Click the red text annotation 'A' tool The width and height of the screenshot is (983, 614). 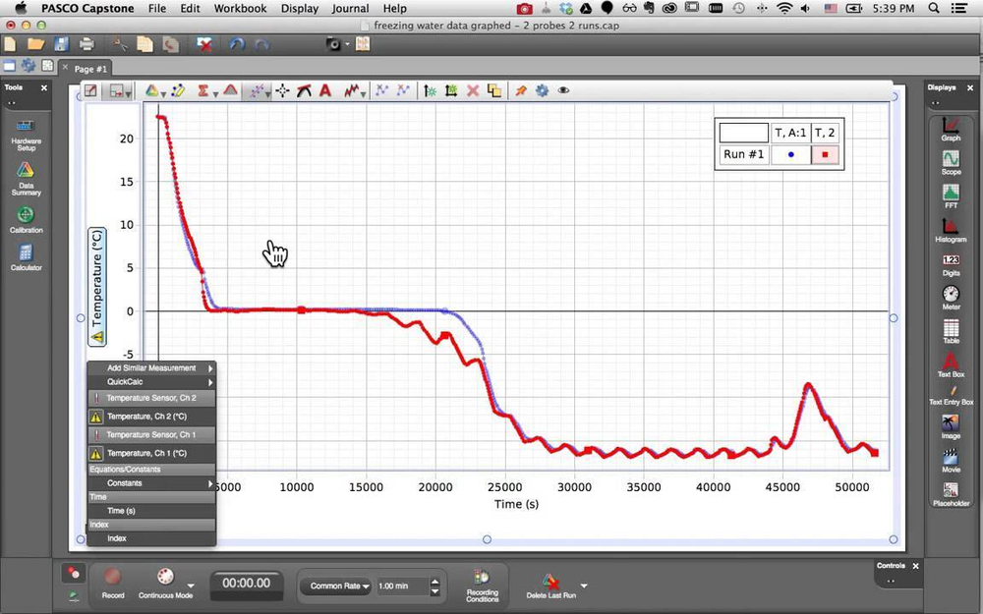[x=324, y=90]
